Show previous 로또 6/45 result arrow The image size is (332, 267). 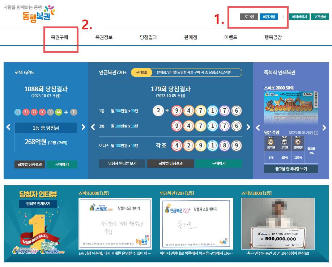click(8, 127)
